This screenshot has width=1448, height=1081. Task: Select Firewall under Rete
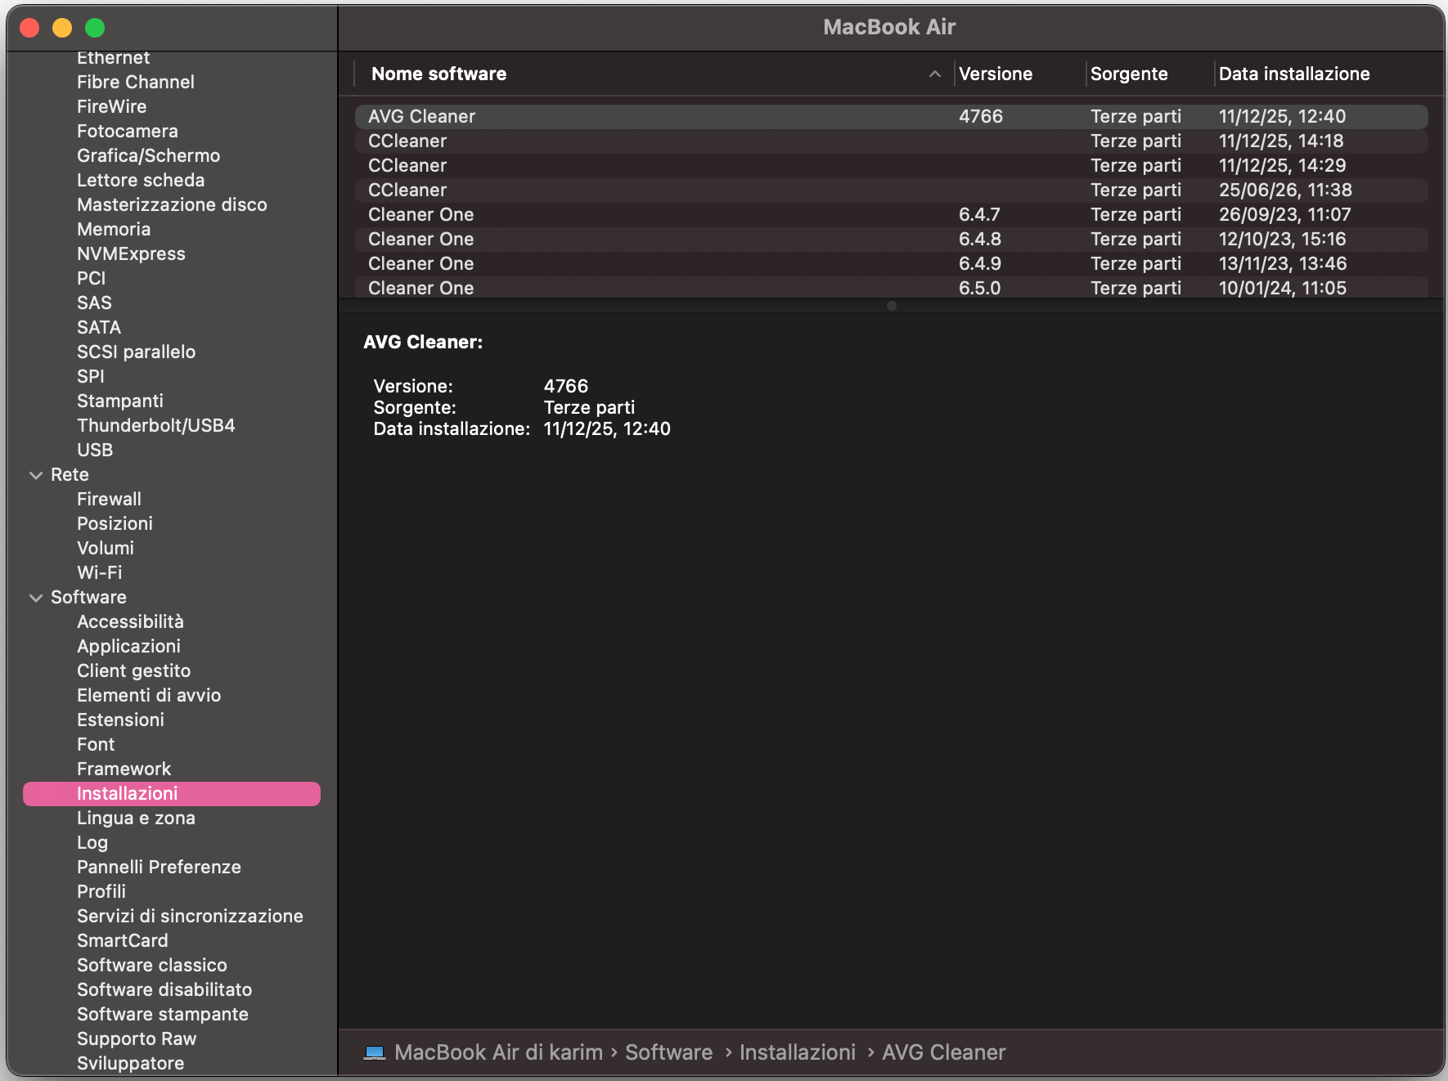pos(109,499)
